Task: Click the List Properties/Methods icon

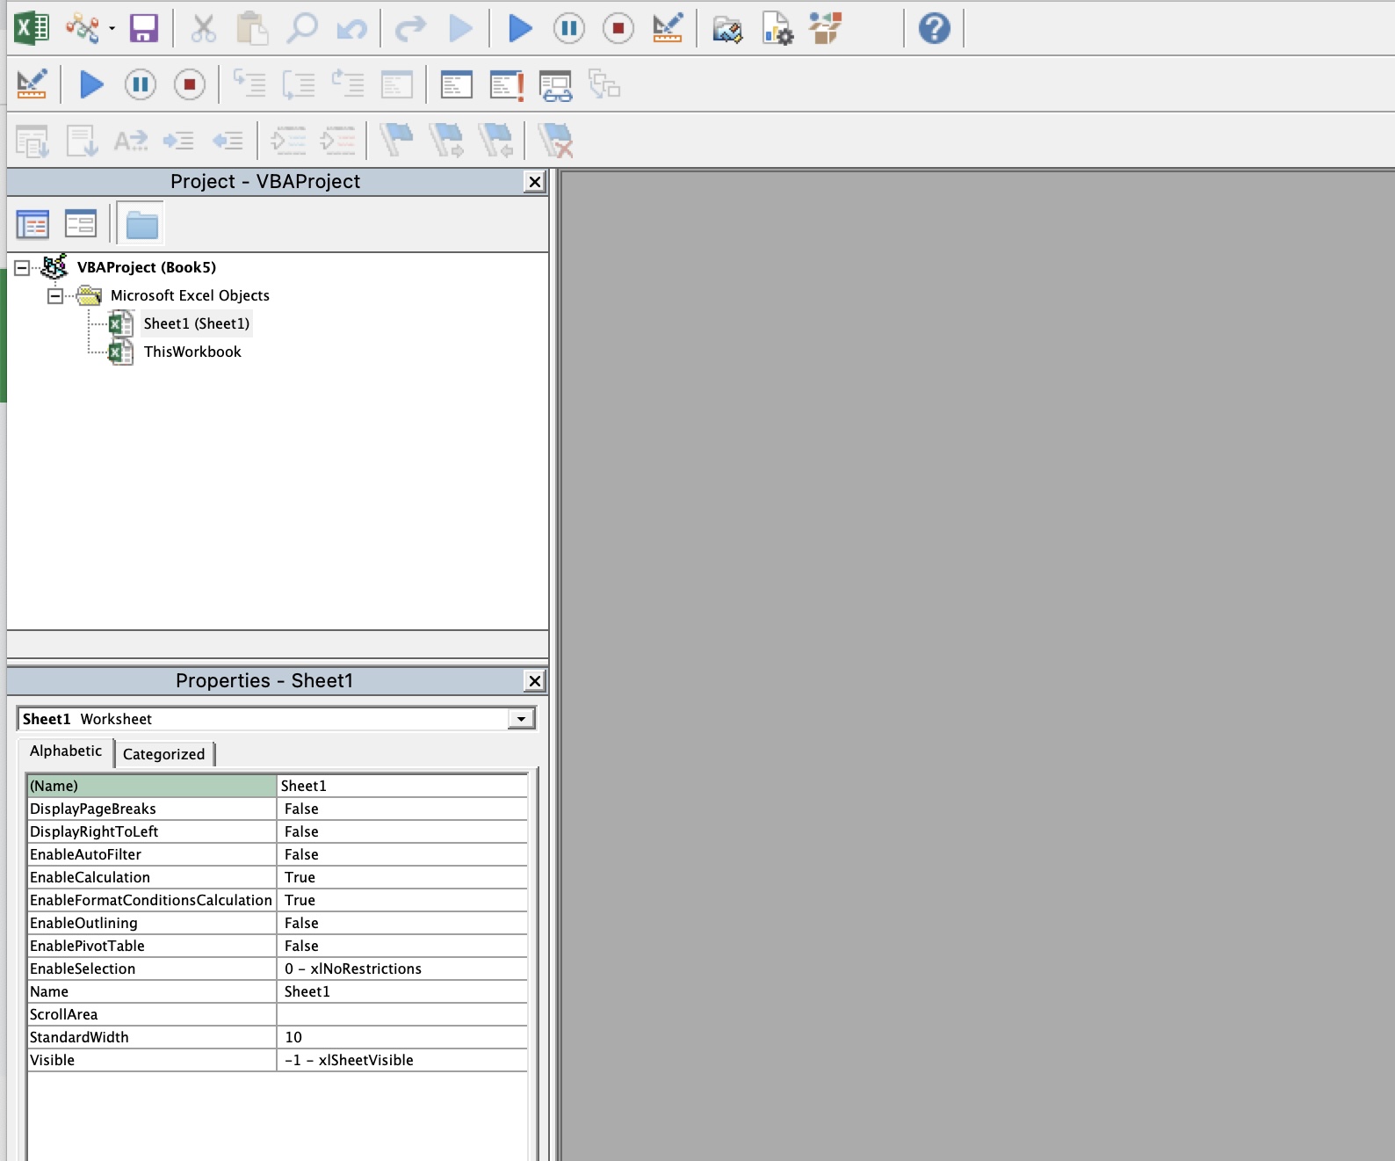Action: point(33,141)
